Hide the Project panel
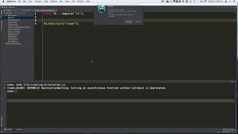Viewport: 238px width, 134px height. coord(32,10)
